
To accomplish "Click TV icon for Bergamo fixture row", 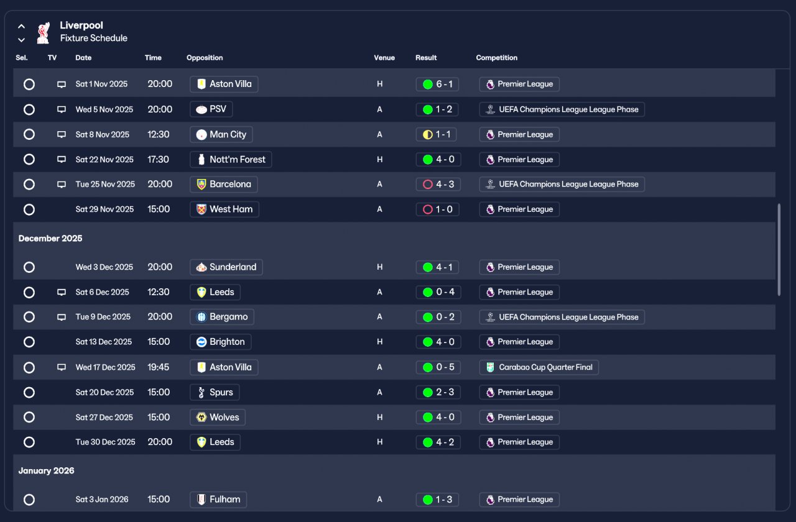I will [62, 317].
